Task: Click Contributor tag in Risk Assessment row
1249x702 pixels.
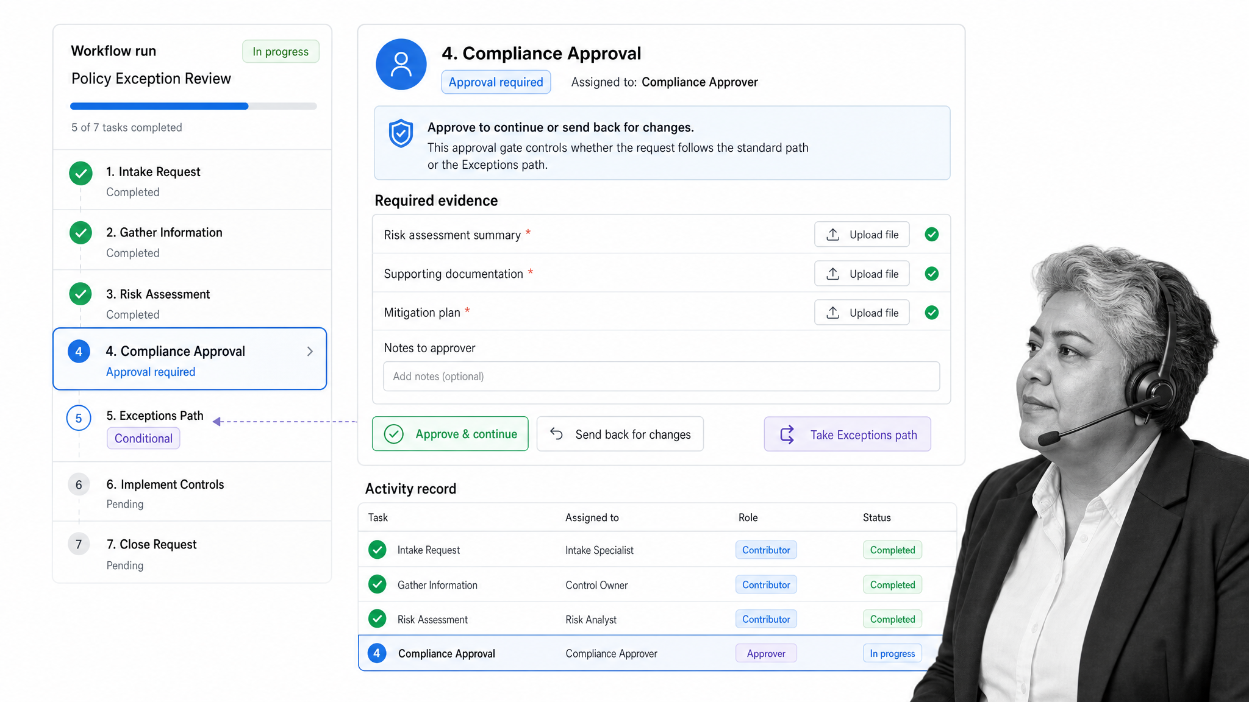Action: coord(766,619)
